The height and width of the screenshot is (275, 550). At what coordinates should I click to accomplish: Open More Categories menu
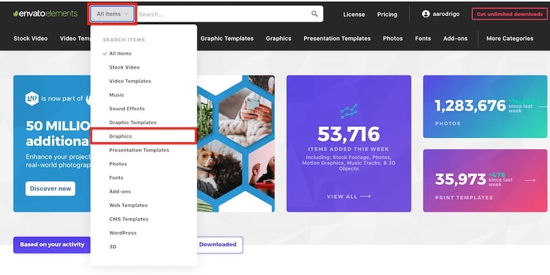[x=510, y=39]
